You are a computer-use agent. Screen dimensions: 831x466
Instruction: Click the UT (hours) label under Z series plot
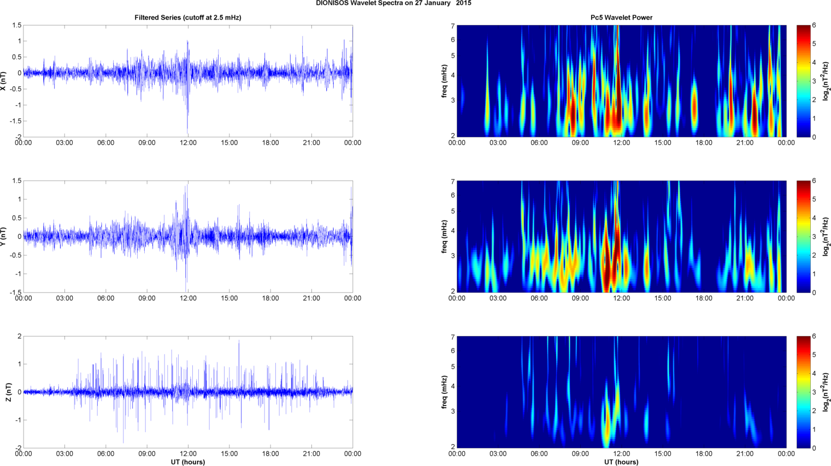(x=188, y=462)
